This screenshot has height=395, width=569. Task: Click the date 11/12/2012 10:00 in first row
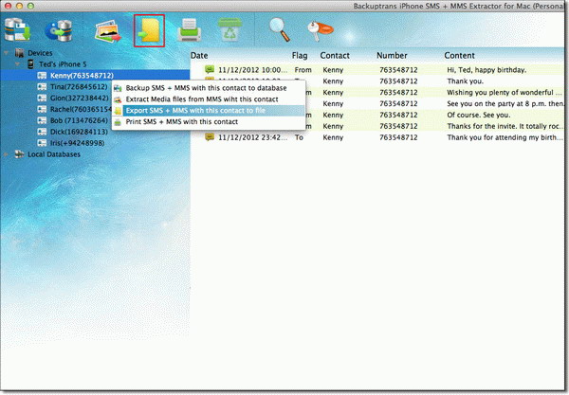[252, 70]
